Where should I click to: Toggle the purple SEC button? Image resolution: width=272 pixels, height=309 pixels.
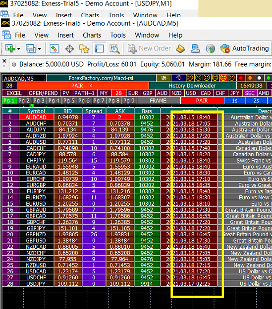click(250, 93)
